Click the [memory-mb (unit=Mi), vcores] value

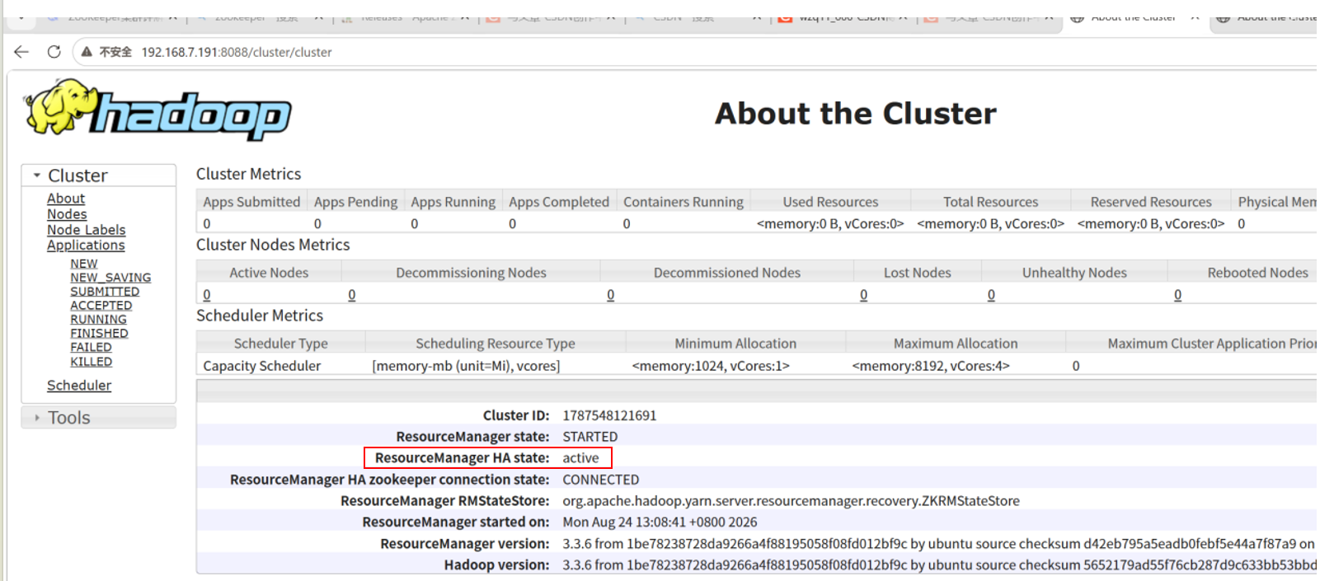coord(466,366)
